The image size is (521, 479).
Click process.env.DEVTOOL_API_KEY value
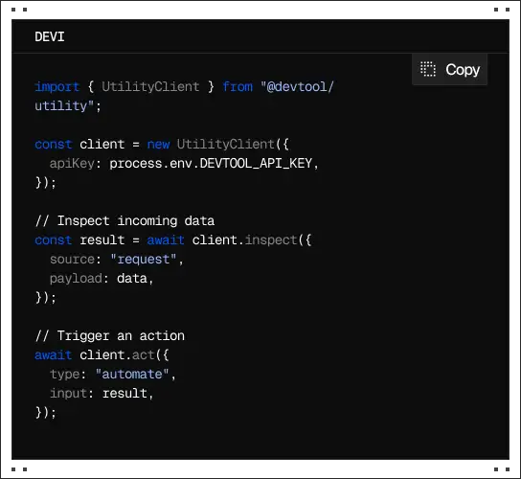pyautogui.click(x=211, y=164)
